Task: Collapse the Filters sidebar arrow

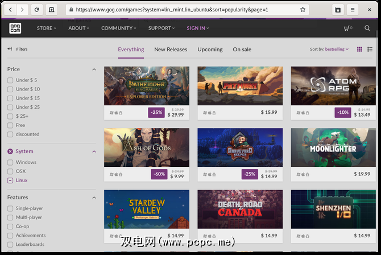Action: coord(10,50)
